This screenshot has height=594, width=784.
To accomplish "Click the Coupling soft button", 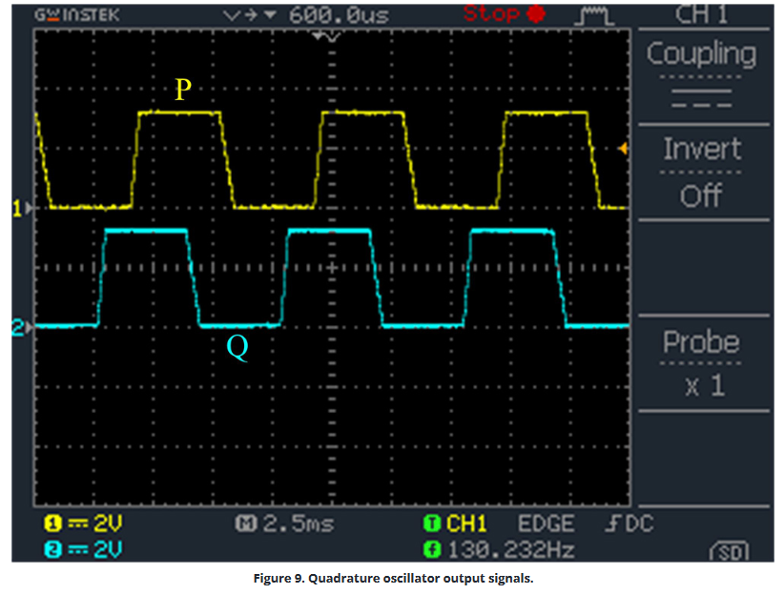I will tap(703, 54).
